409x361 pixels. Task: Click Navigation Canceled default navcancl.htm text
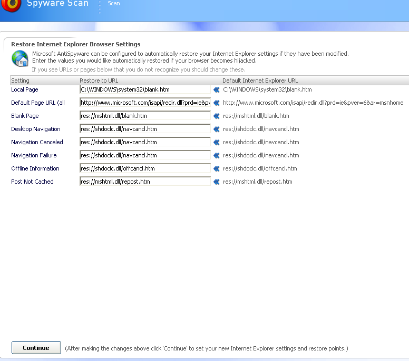[x=261, y=142]
